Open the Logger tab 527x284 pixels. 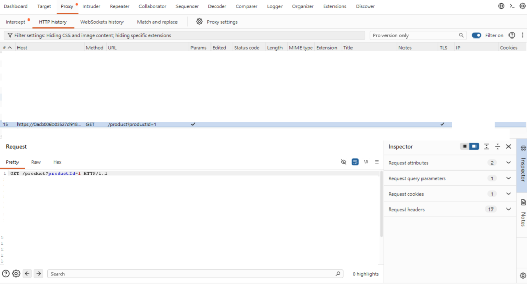pyautogui.click(x=275, y=6)
